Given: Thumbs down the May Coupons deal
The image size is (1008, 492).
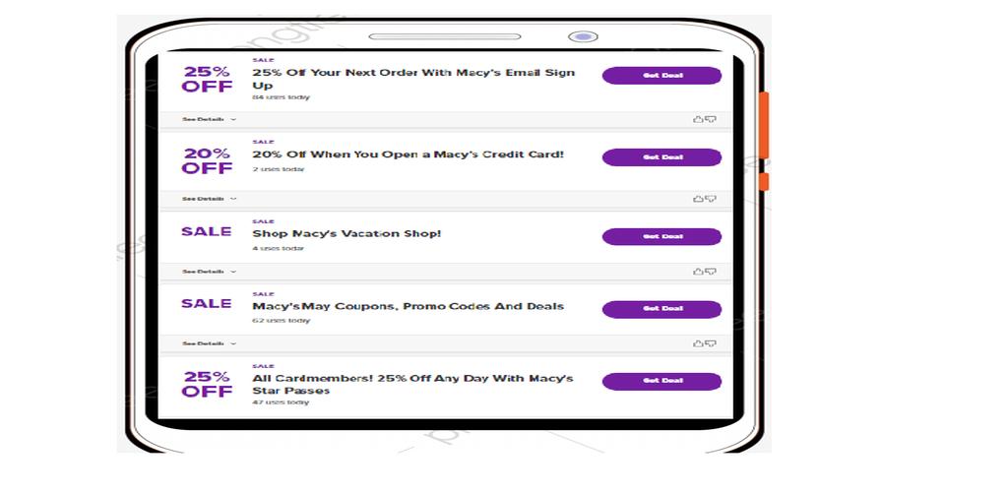Looking at the screenshot, I should pos(711,343).
